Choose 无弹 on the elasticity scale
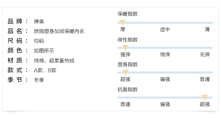 pos(205,54)
